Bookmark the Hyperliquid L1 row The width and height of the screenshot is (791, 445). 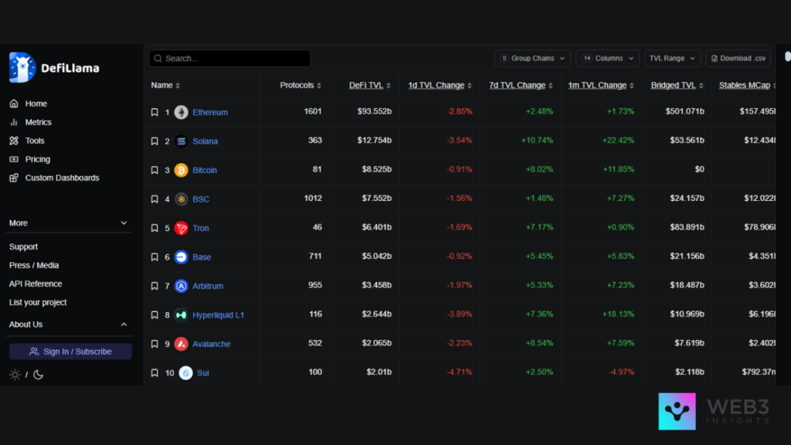154,315
